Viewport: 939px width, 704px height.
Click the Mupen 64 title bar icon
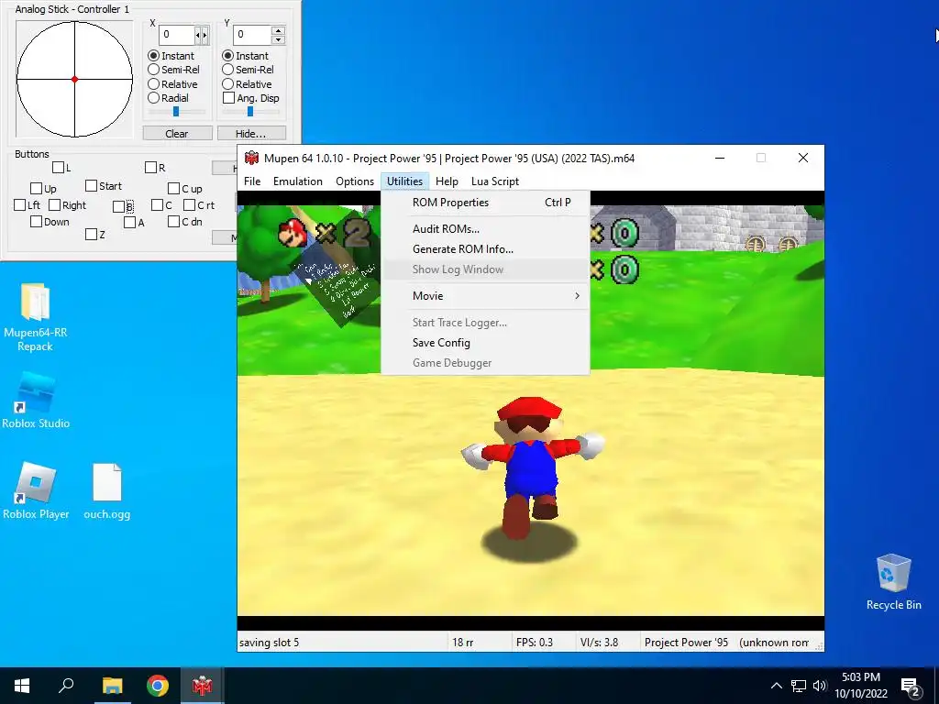(251, 158)
